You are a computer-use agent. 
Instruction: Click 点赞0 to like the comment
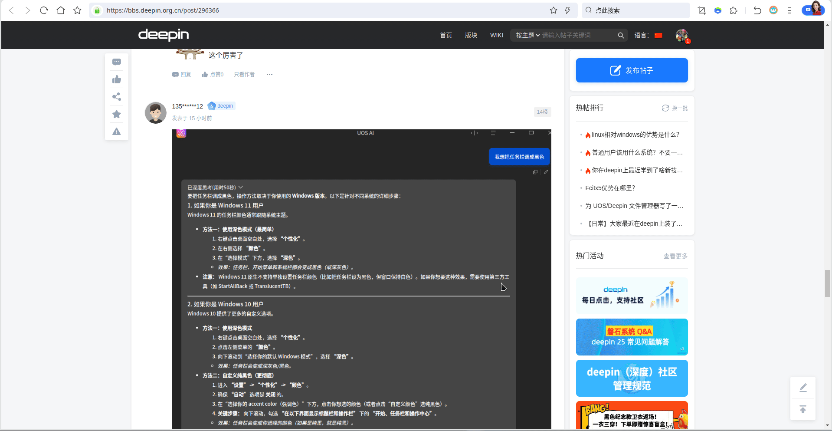click(213, 75)
